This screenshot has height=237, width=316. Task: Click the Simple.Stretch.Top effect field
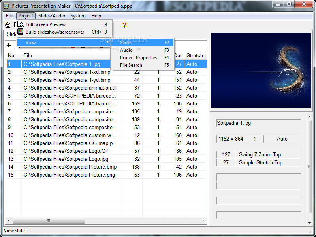point(270,162)
